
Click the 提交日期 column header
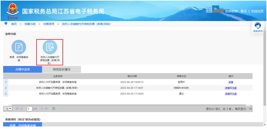point(132,76)
